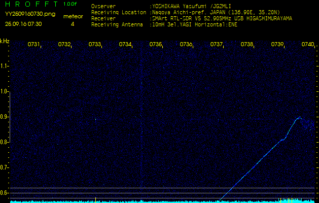
Task: Click the 26.09.16 07:30 timestamp
Action: tap(23, 24)
